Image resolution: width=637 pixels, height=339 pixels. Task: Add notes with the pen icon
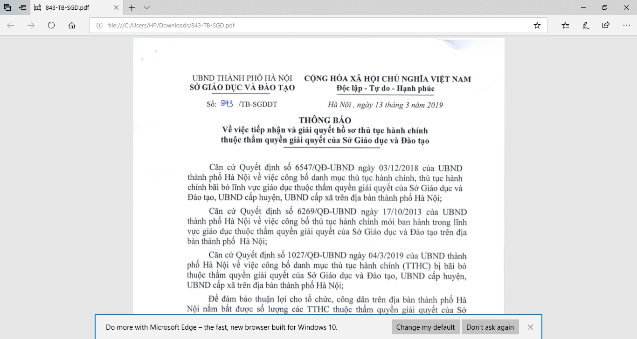point(586,26)
